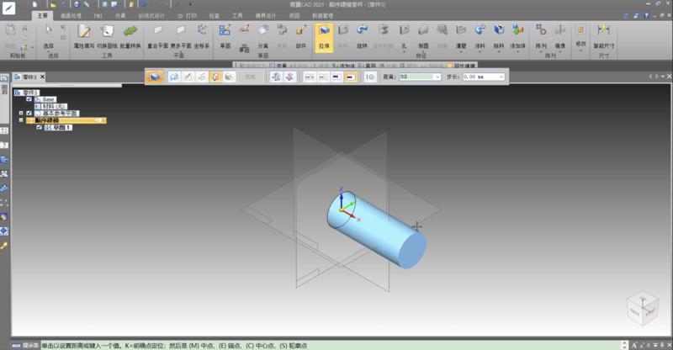Click the 部件 icon in ribbon
This screenshot has height=350, width=673.
pos(301,34)
